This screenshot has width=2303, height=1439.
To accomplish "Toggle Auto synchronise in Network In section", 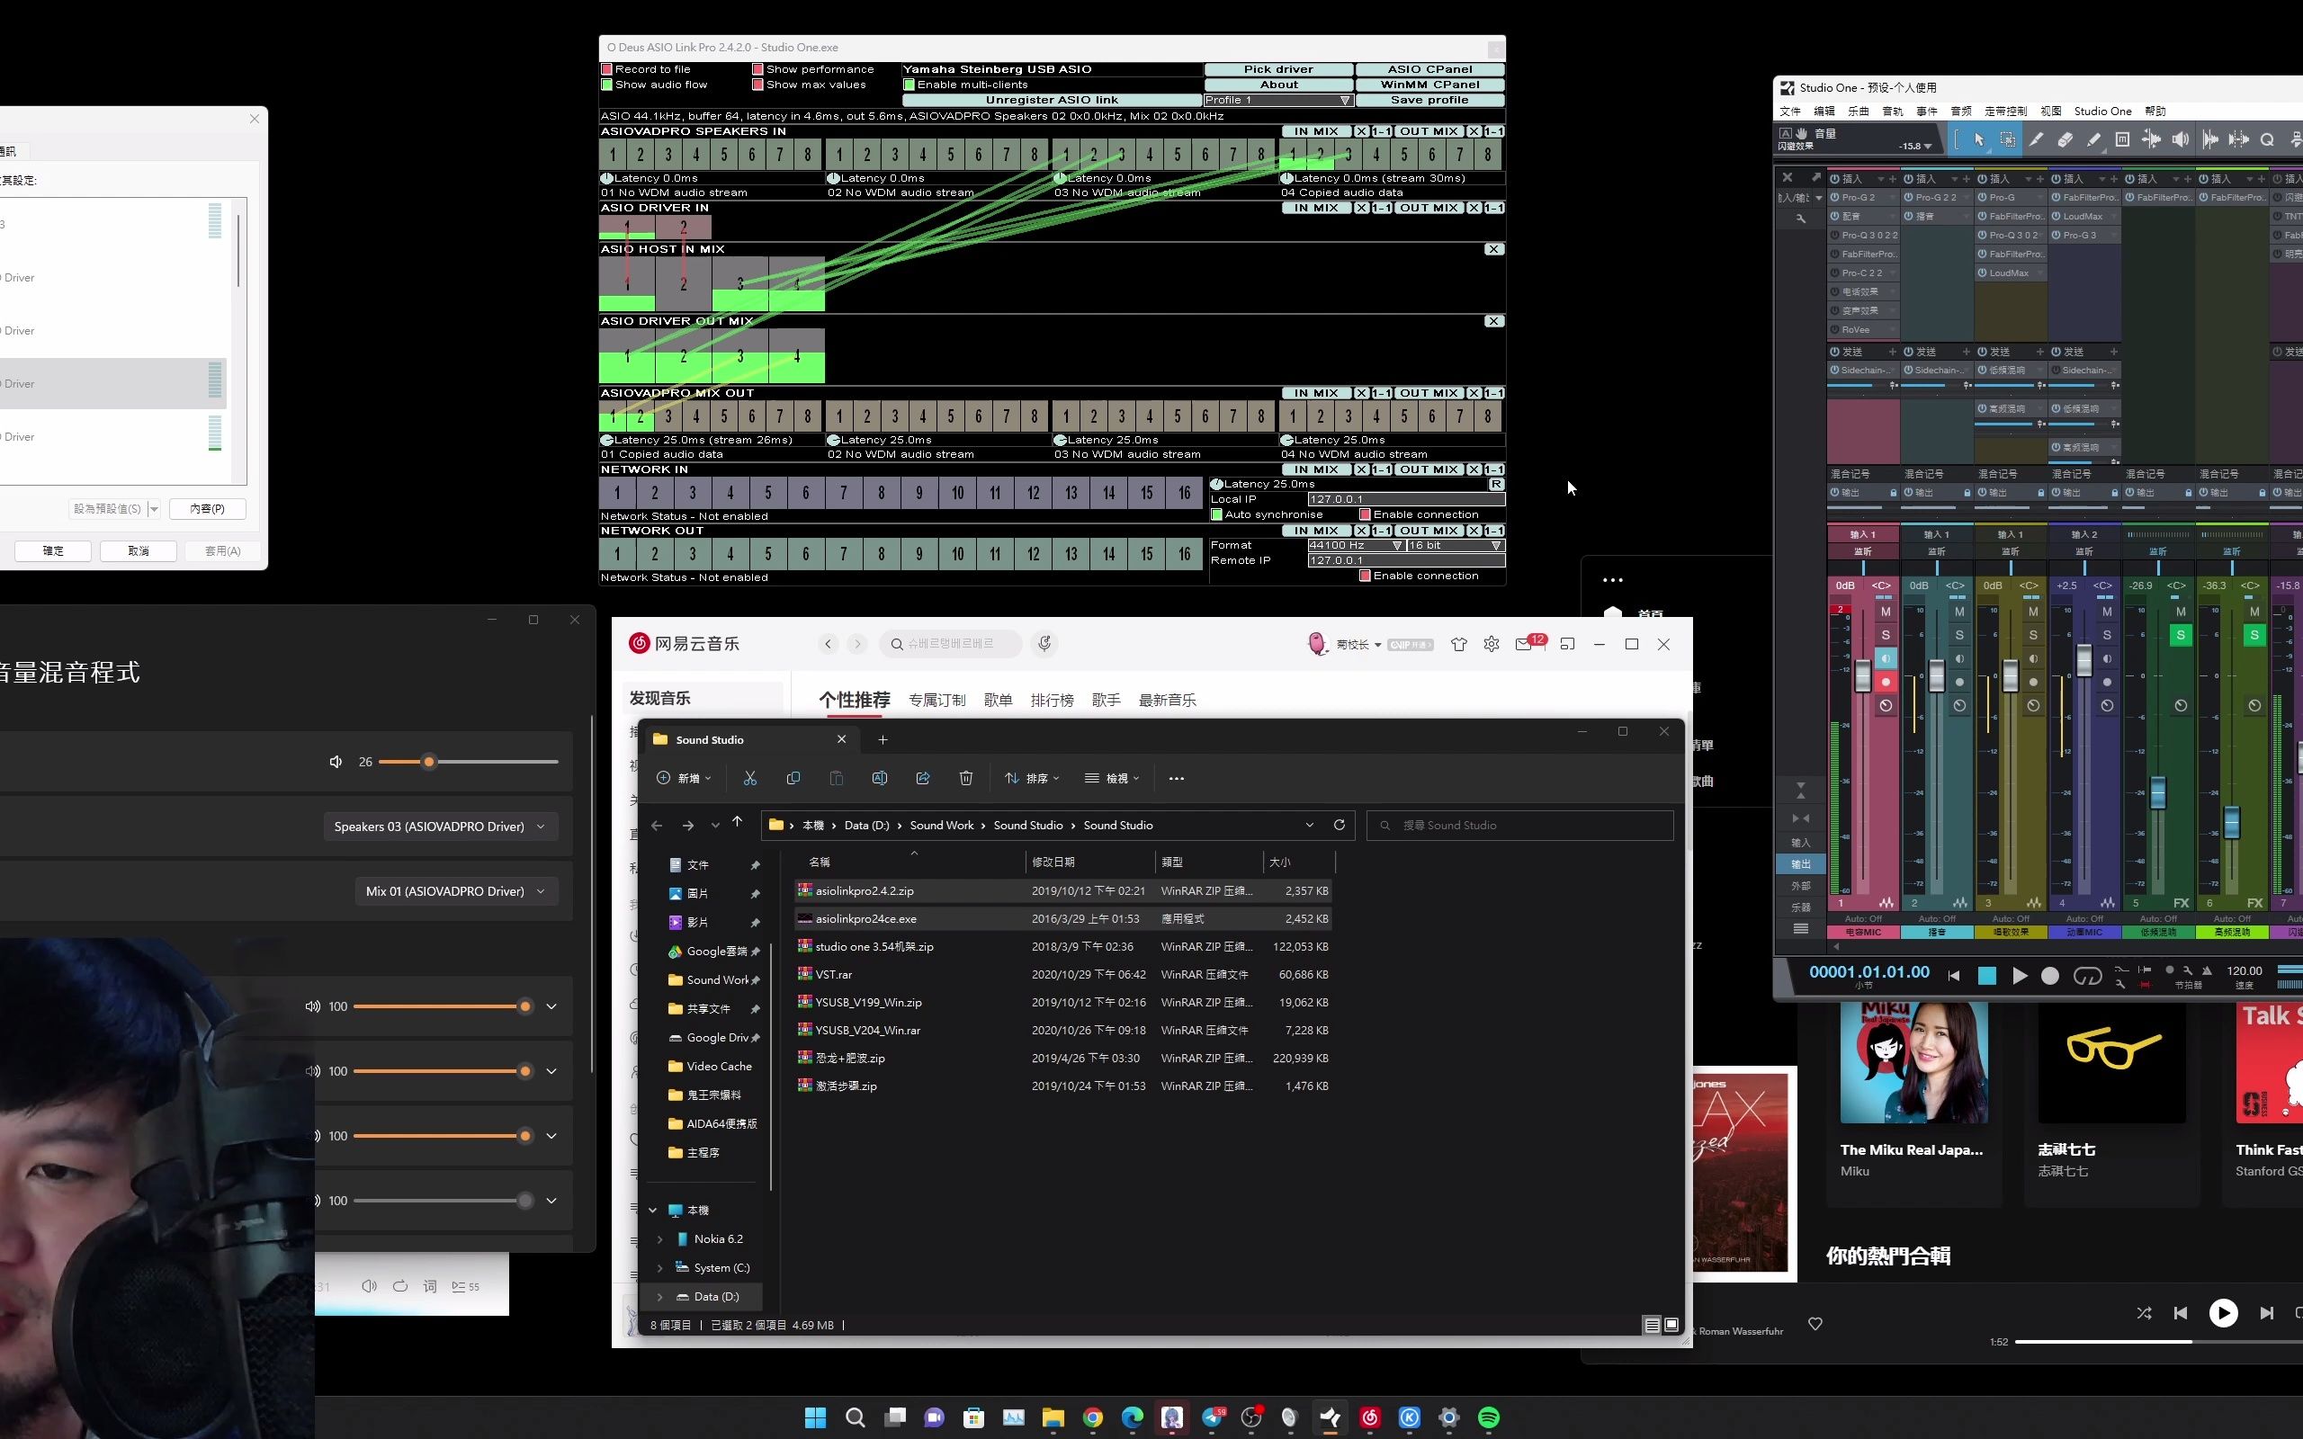I will click(x=1216, y=514).
